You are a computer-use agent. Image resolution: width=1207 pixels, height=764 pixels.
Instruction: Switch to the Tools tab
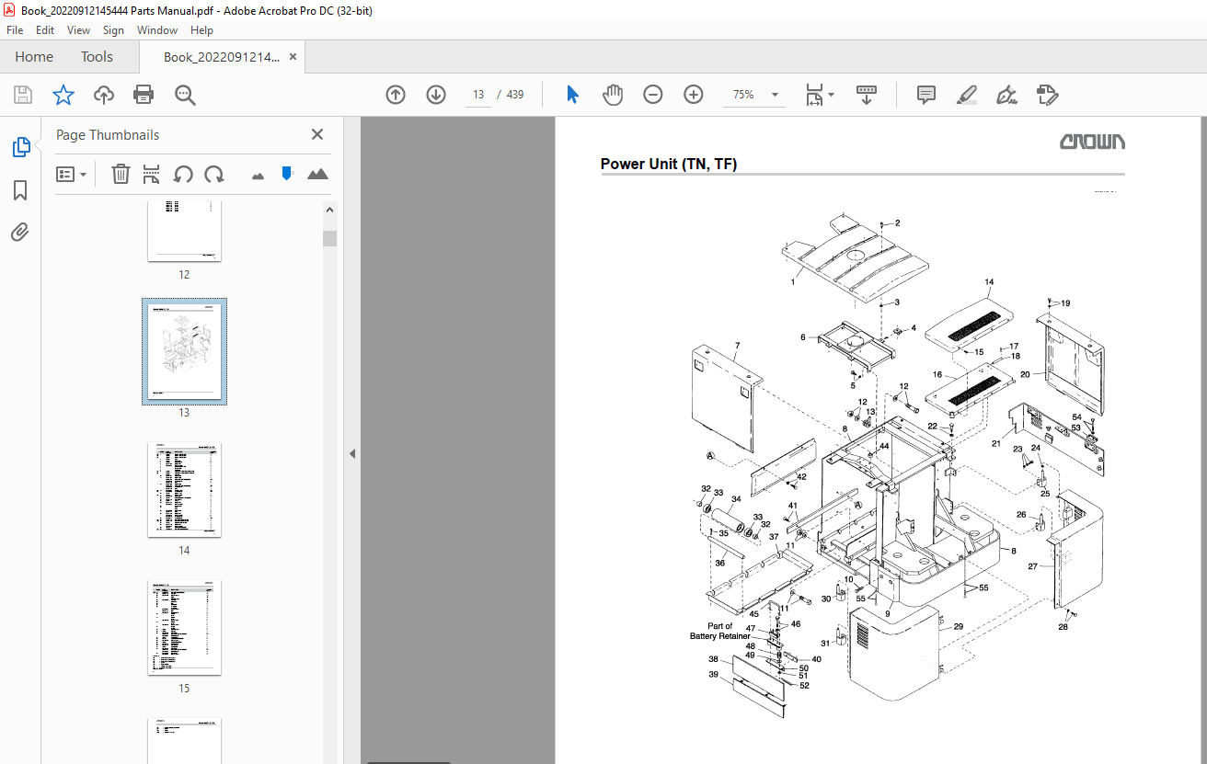[x=97, y=57]
